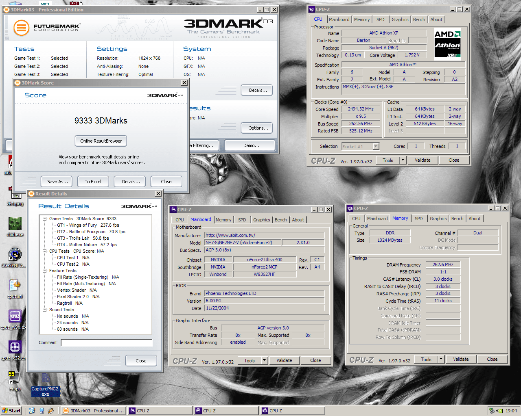The height and width of the screenshot is (416, 521).
Task: Click Save As... in 3DMark Score
Action: click(57, 182)
